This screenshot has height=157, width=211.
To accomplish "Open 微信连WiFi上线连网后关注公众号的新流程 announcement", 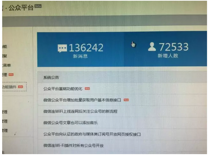I will click(80, 111).
